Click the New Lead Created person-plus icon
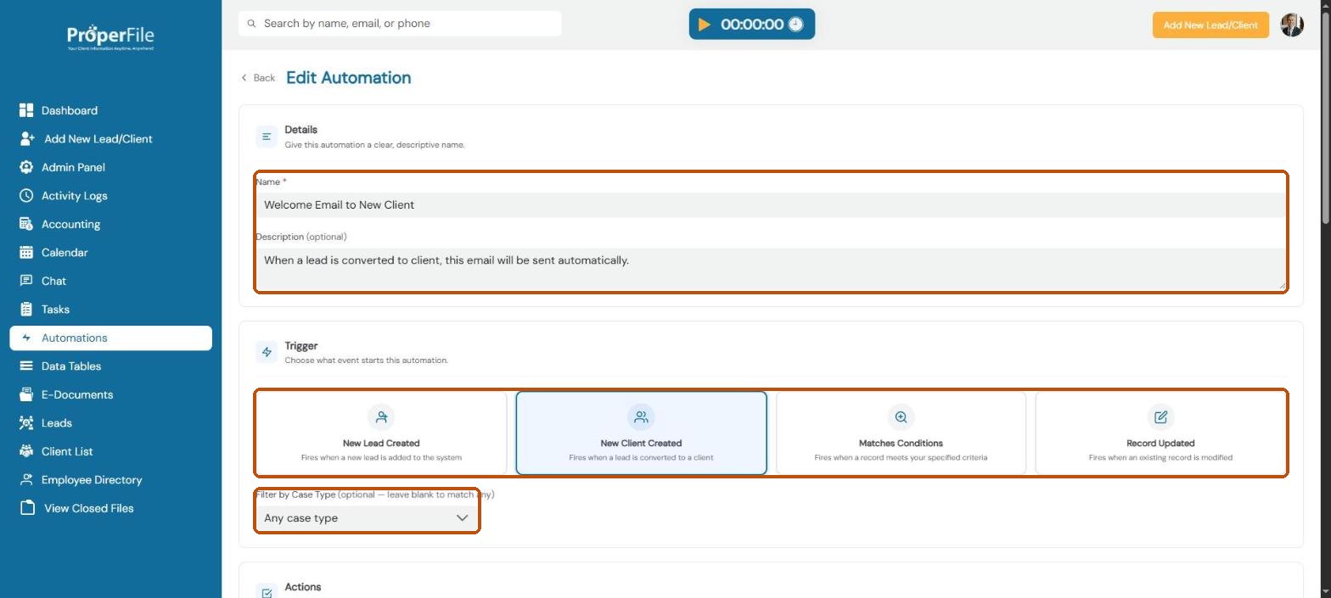This screenshot has height=598, width=1331. [381, 416]
